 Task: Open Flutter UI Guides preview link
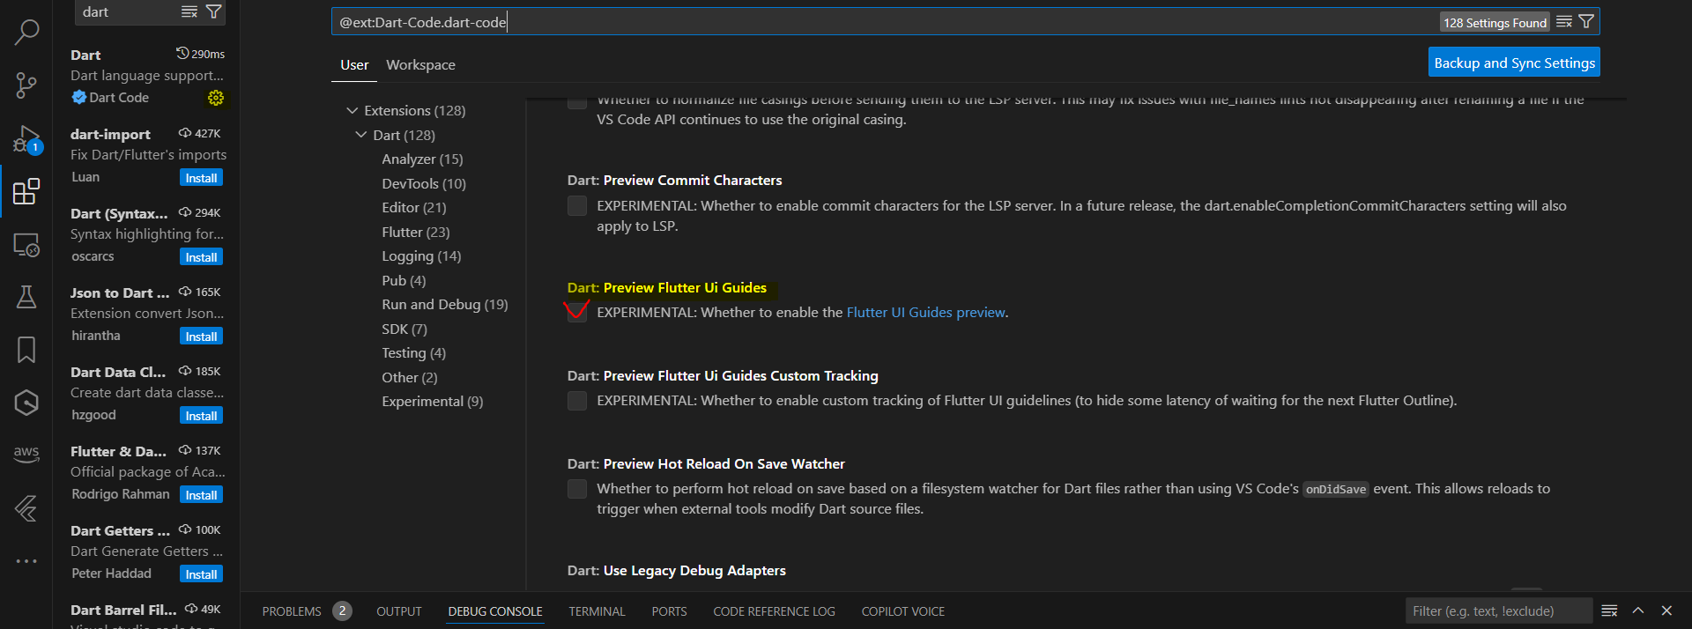(x=925, y=313)
